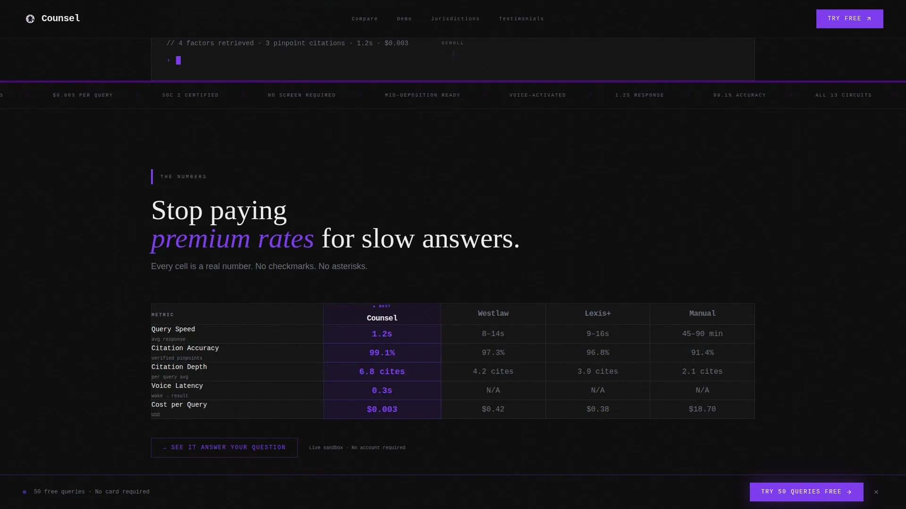Click the 99.1% Counsel cell
This screenshot has height=509, width=906.
tap(382, 353)
